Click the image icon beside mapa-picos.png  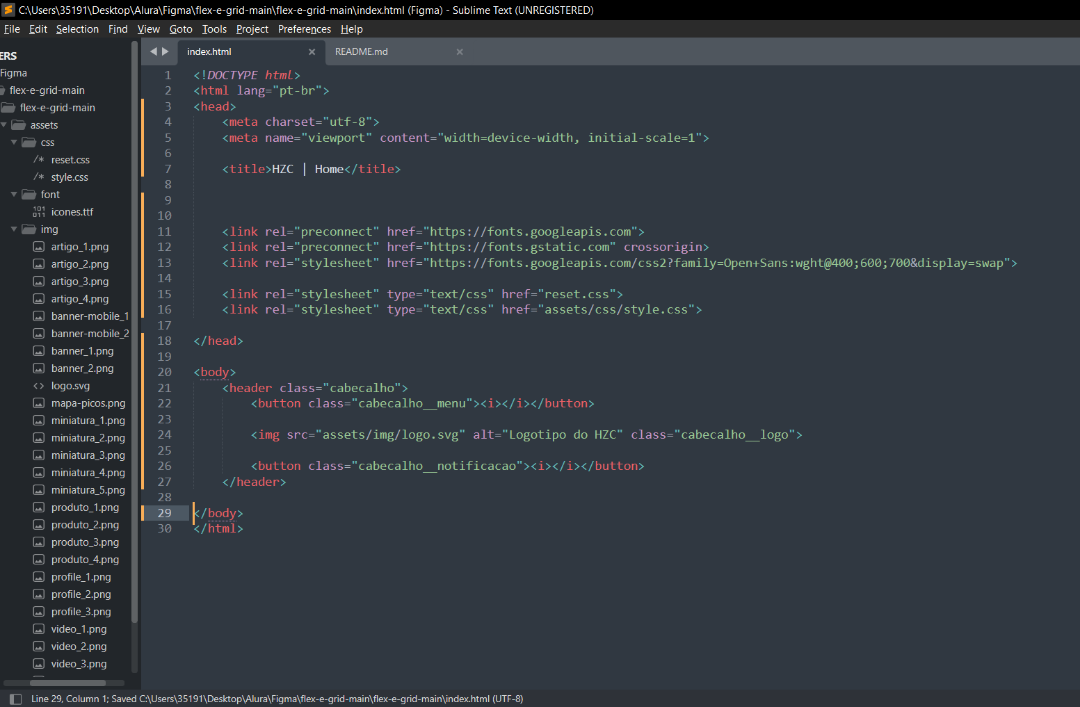[x=39, y=403]
